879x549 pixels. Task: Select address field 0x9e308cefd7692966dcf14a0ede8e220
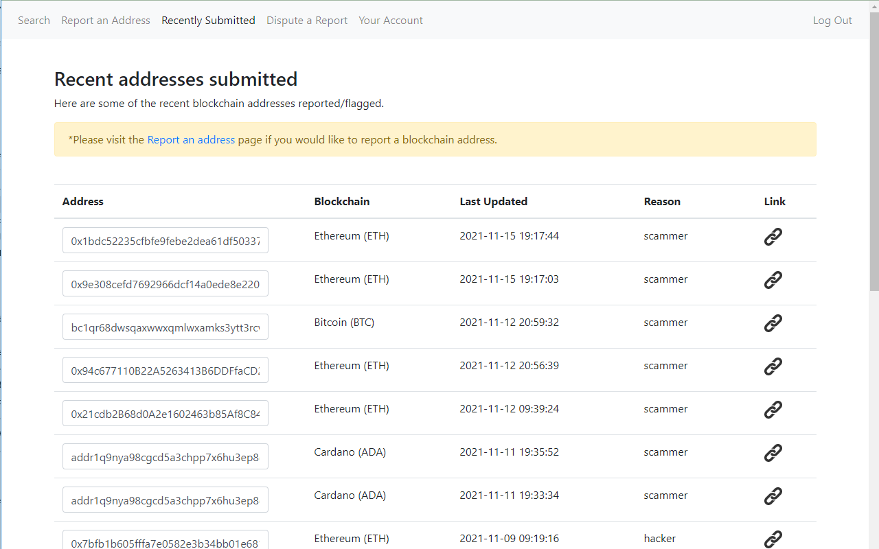[165, 284]
